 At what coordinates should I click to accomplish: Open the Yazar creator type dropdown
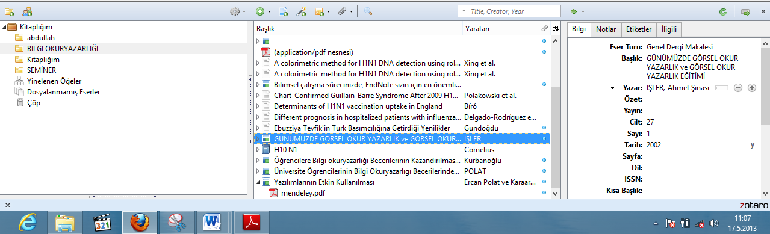coord(613,88)
